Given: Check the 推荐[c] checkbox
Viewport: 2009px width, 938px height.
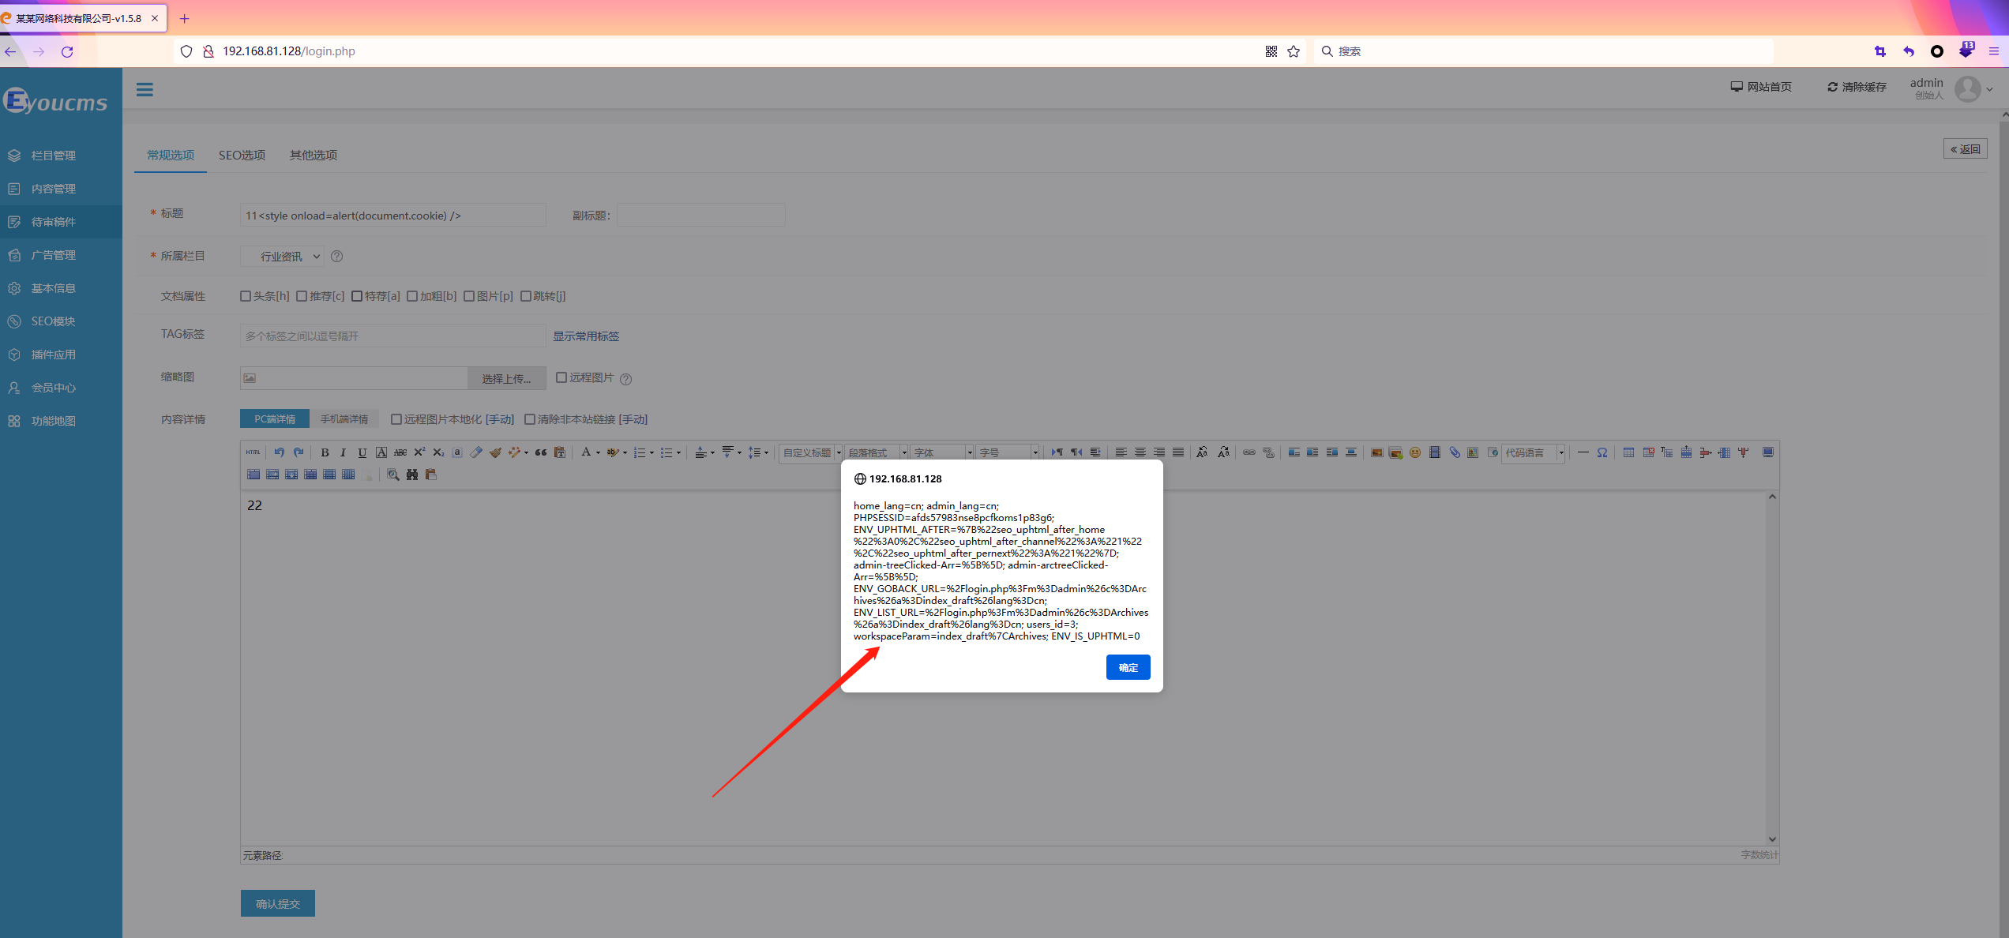Looking at the screenshot, I should click(302, 296).
